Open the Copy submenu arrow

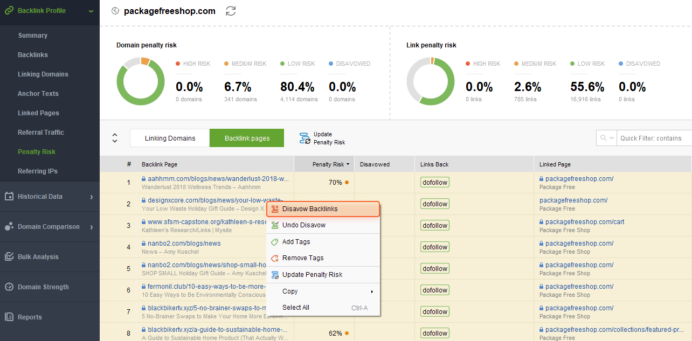pyautogui.click(x=372, y=291)
